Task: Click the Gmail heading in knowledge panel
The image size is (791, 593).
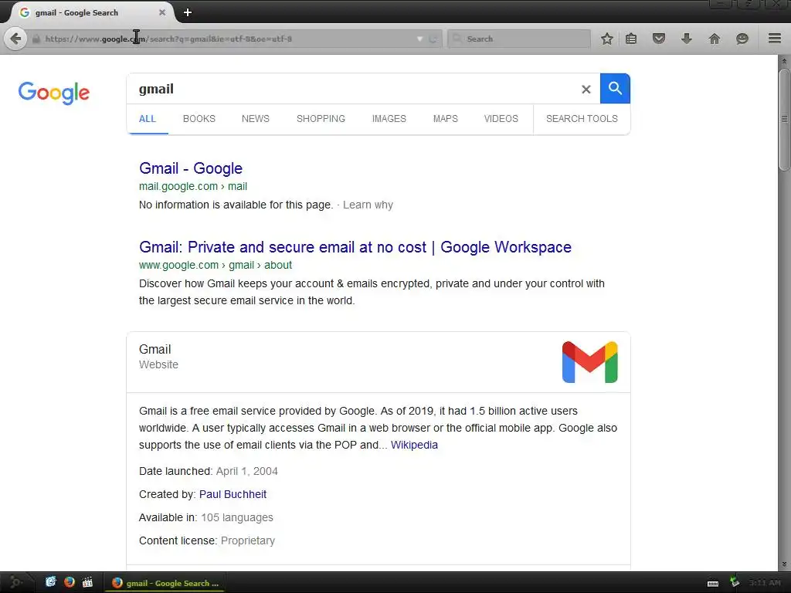Action: pos(154,349)
